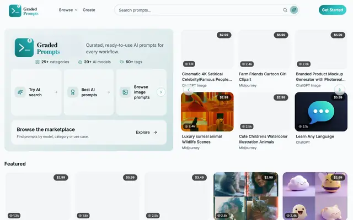Open the Farm Friends Cartoon Girl Clipart thumbnail

(x=264, y=50)
